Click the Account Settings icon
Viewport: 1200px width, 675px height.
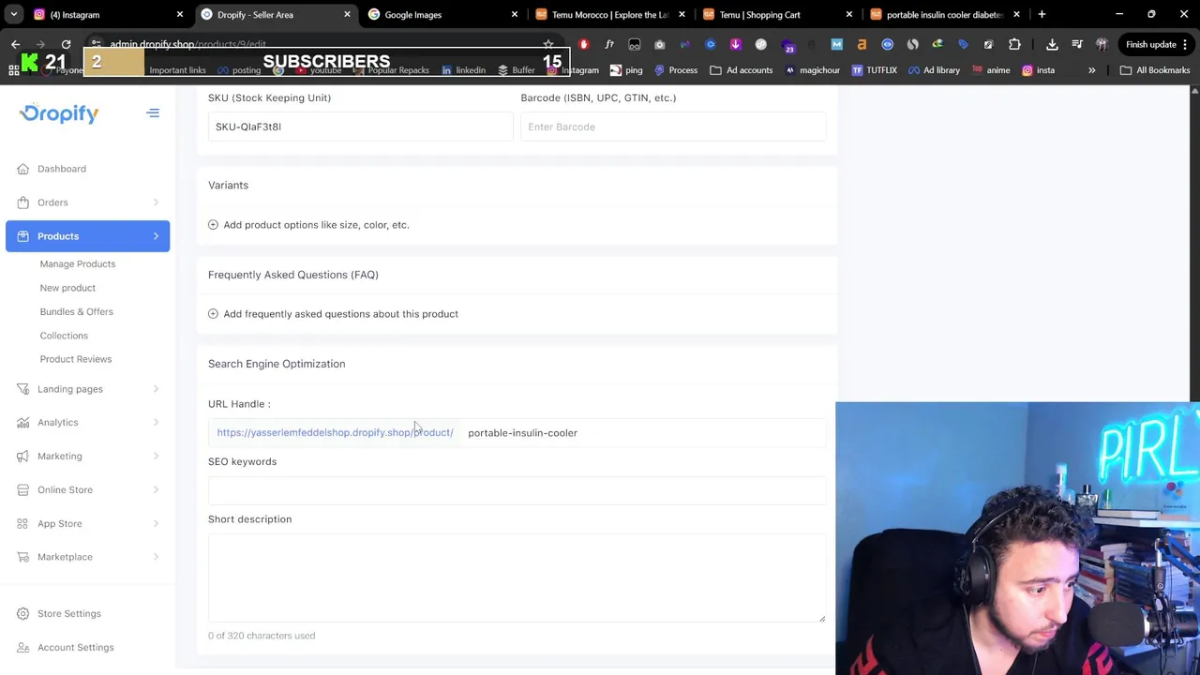(x=22, y=648)
